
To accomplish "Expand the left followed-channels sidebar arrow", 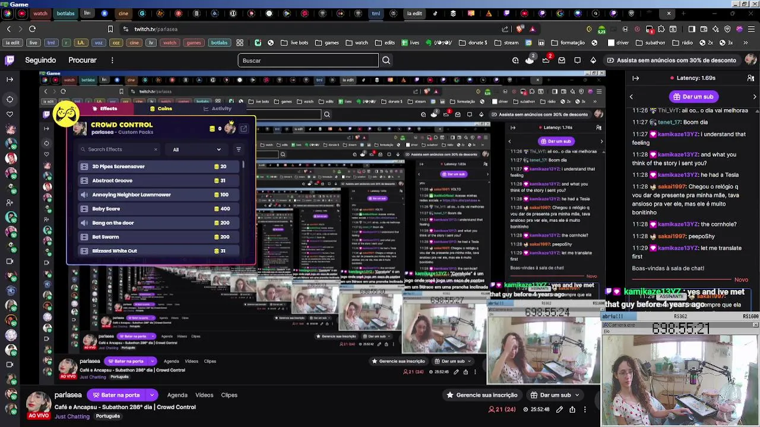I will click(9, 79).
